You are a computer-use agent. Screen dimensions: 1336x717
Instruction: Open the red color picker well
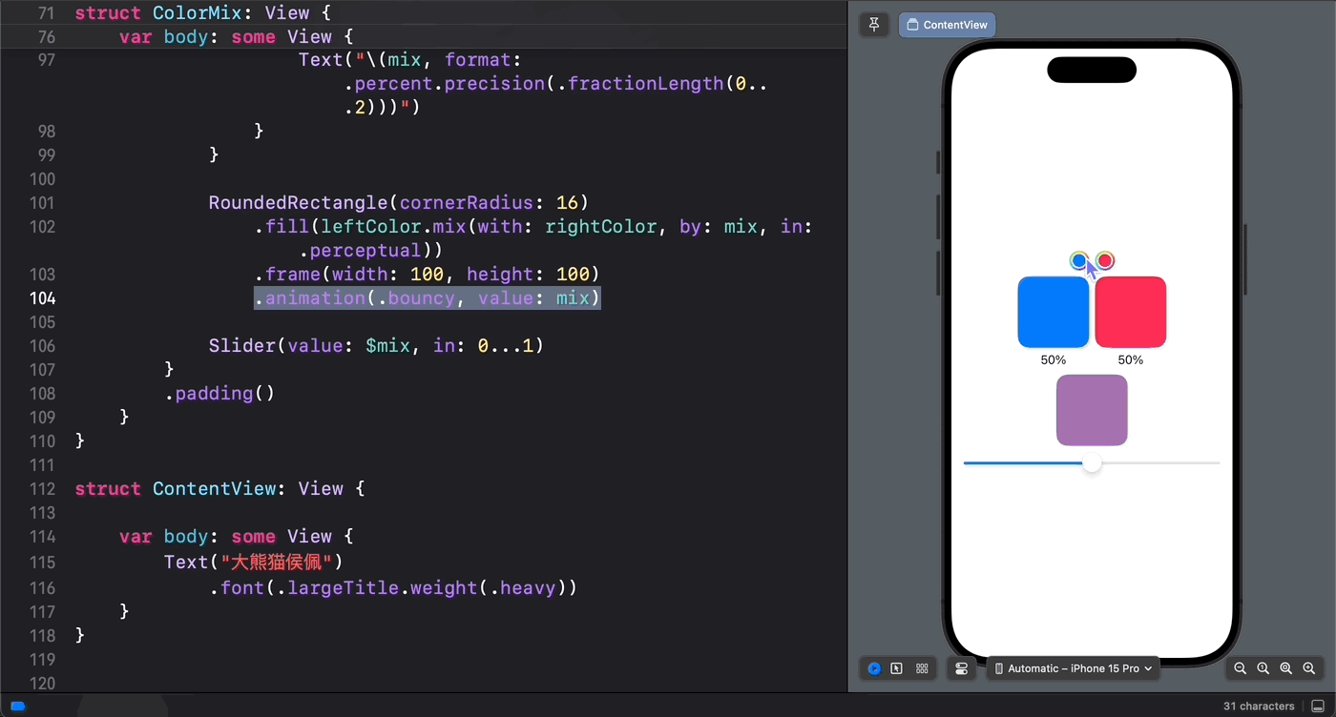point(1105,260)
